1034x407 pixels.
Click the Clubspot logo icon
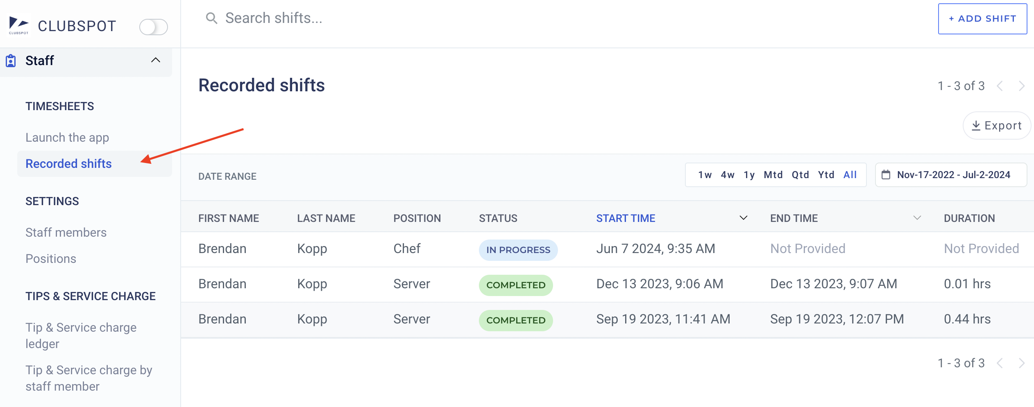click(19, 25)
